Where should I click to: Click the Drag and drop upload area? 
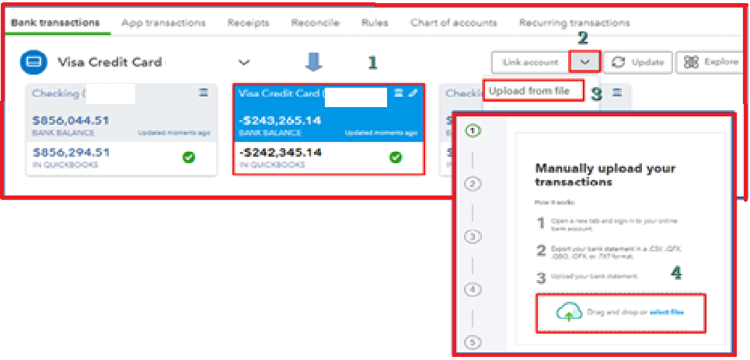point(621,313)
